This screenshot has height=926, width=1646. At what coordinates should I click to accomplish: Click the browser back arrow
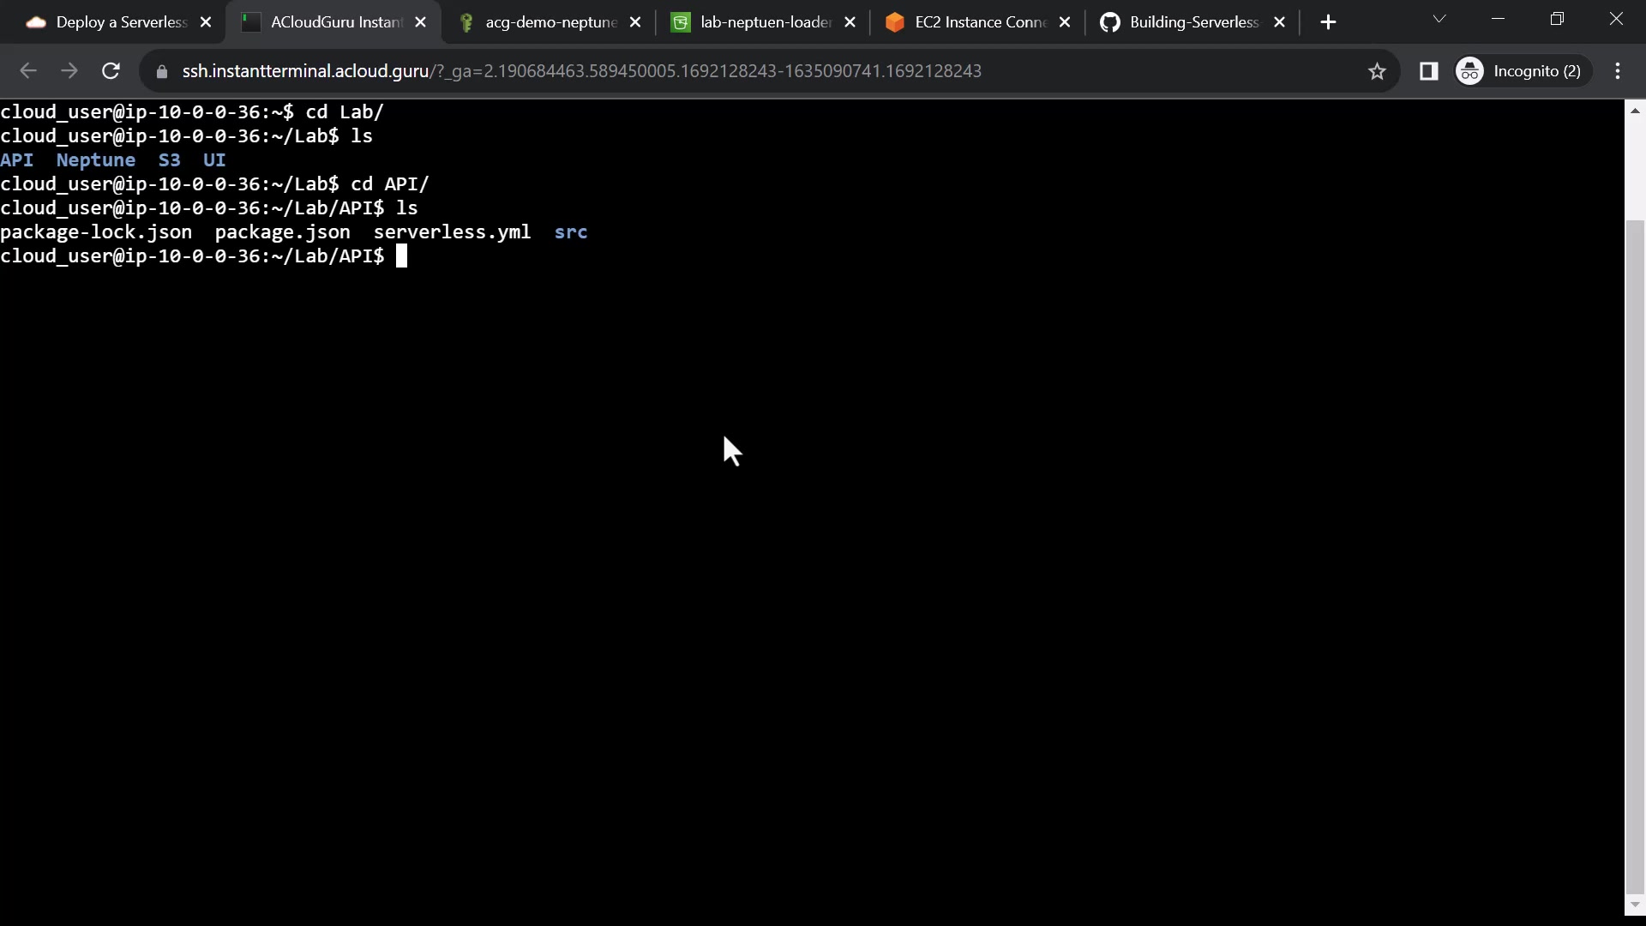tap(27, 71)
